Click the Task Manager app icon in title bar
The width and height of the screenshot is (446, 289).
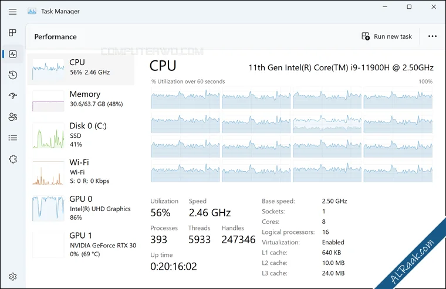coord(32,11)
